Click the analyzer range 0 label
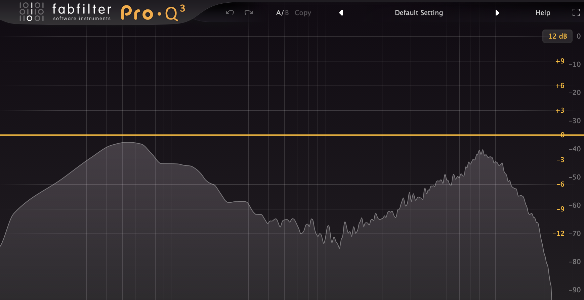Screen dimensions: 584x300 pyautogui.click(x=579, y=36)
